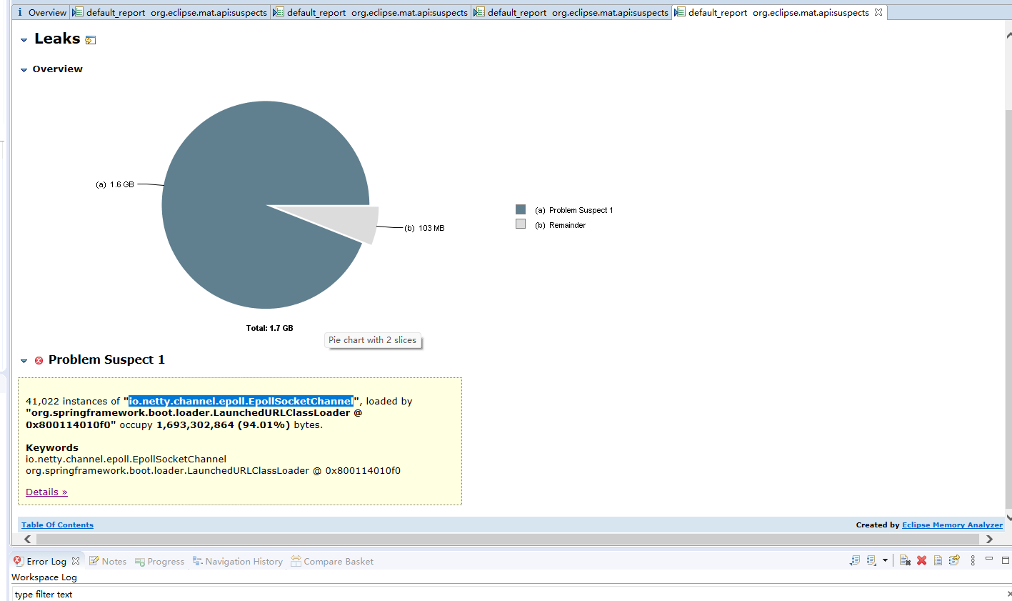
Task: Open the Progress tab
Action: 159,561
